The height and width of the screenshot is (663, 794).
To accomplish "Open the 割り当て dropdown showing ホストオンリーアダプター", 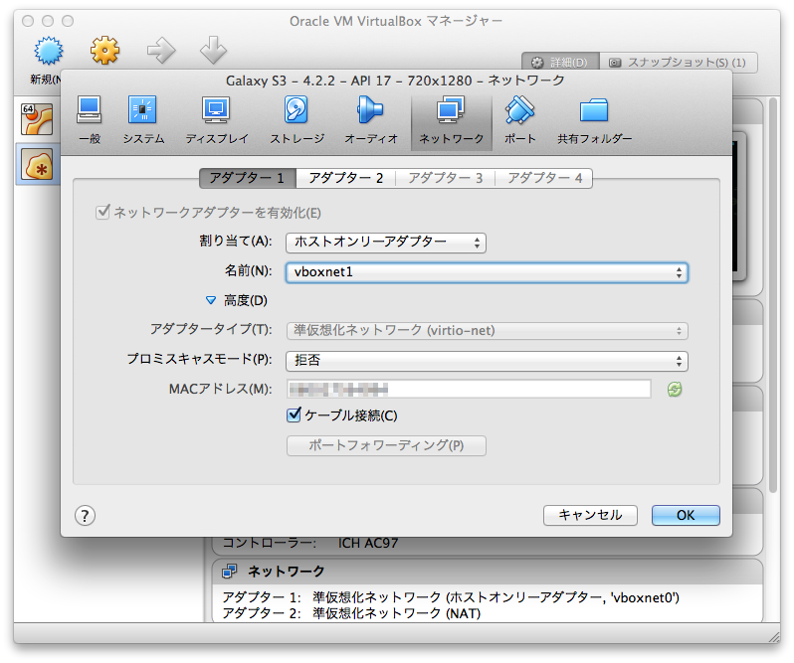I will coord(386,243).
